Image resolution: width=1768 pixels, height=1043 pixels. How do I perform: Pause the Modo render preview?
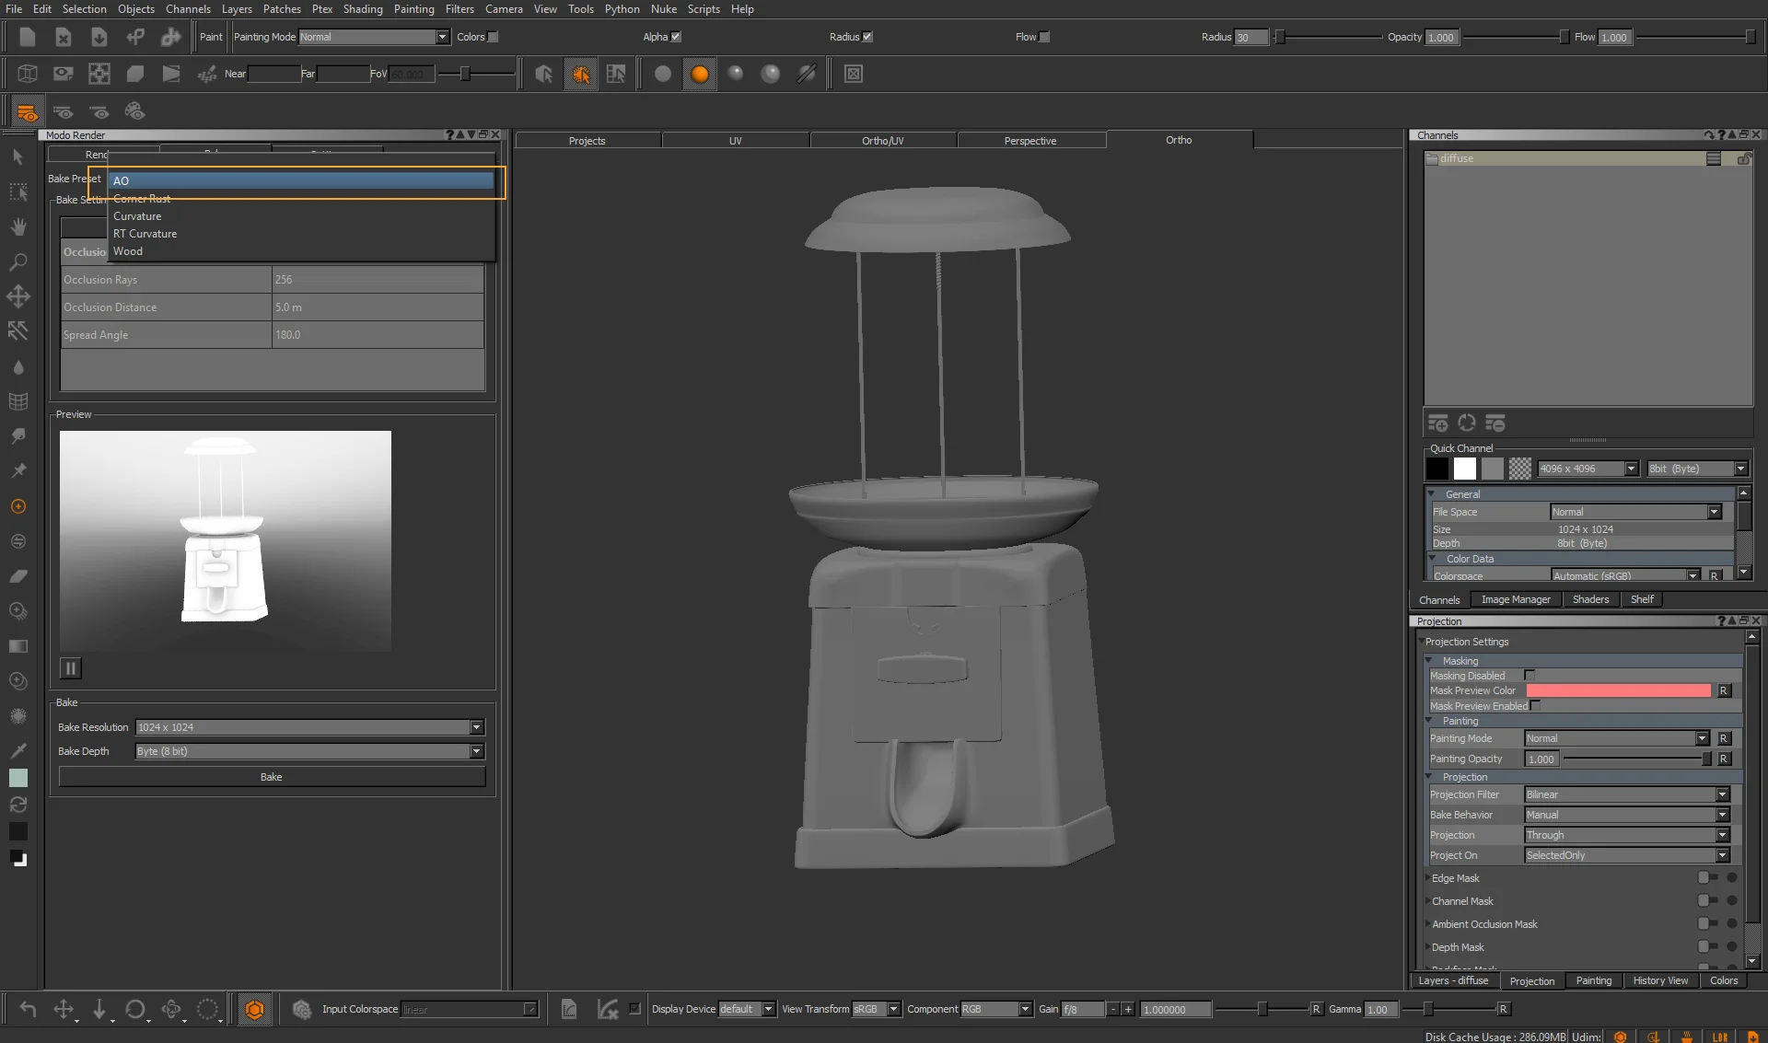[x=71, y=668]
